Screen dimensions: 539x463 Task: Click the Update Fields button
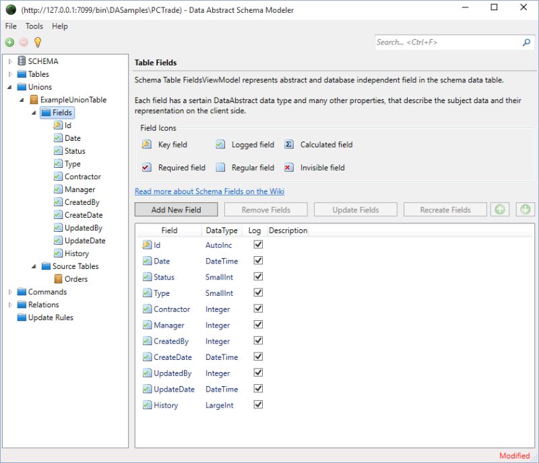click(x=356, y=210)
